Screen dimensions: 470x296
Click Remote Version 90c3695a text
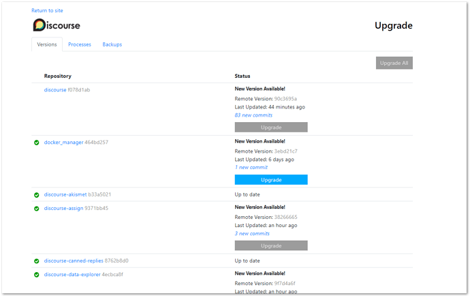pyautogui.click(x=285, y=99)
